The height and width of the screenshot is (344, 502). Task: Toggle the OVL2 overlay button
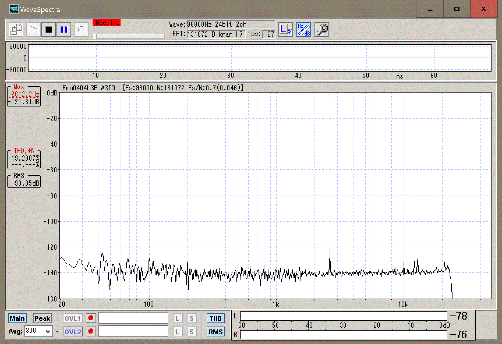click(73, 332)
